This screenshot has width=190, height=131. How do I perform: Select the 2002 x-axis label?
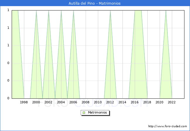(48, 102)
